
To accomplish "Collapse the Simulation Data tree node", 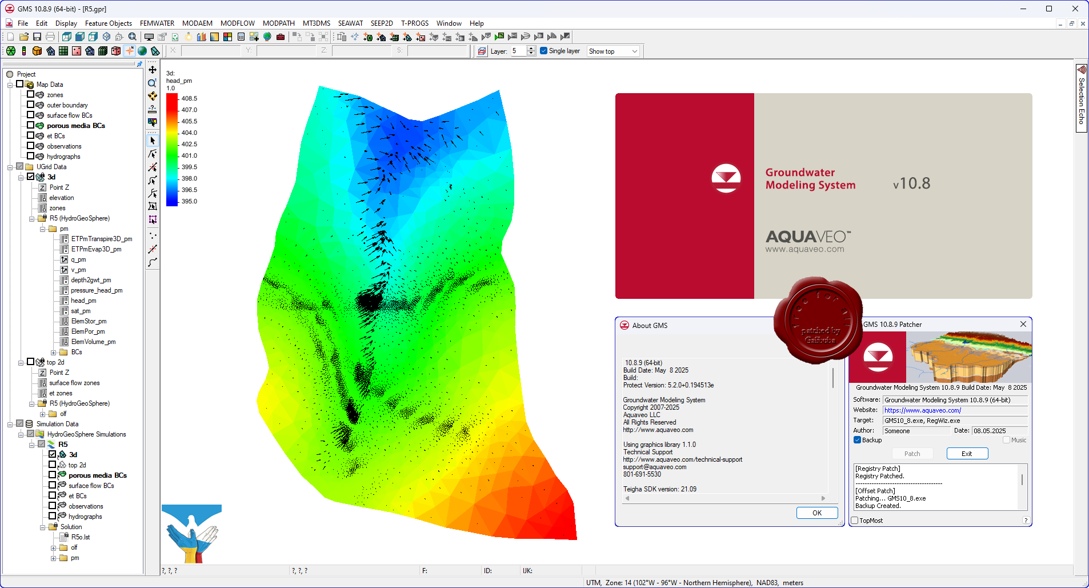I will coord(10,424).
